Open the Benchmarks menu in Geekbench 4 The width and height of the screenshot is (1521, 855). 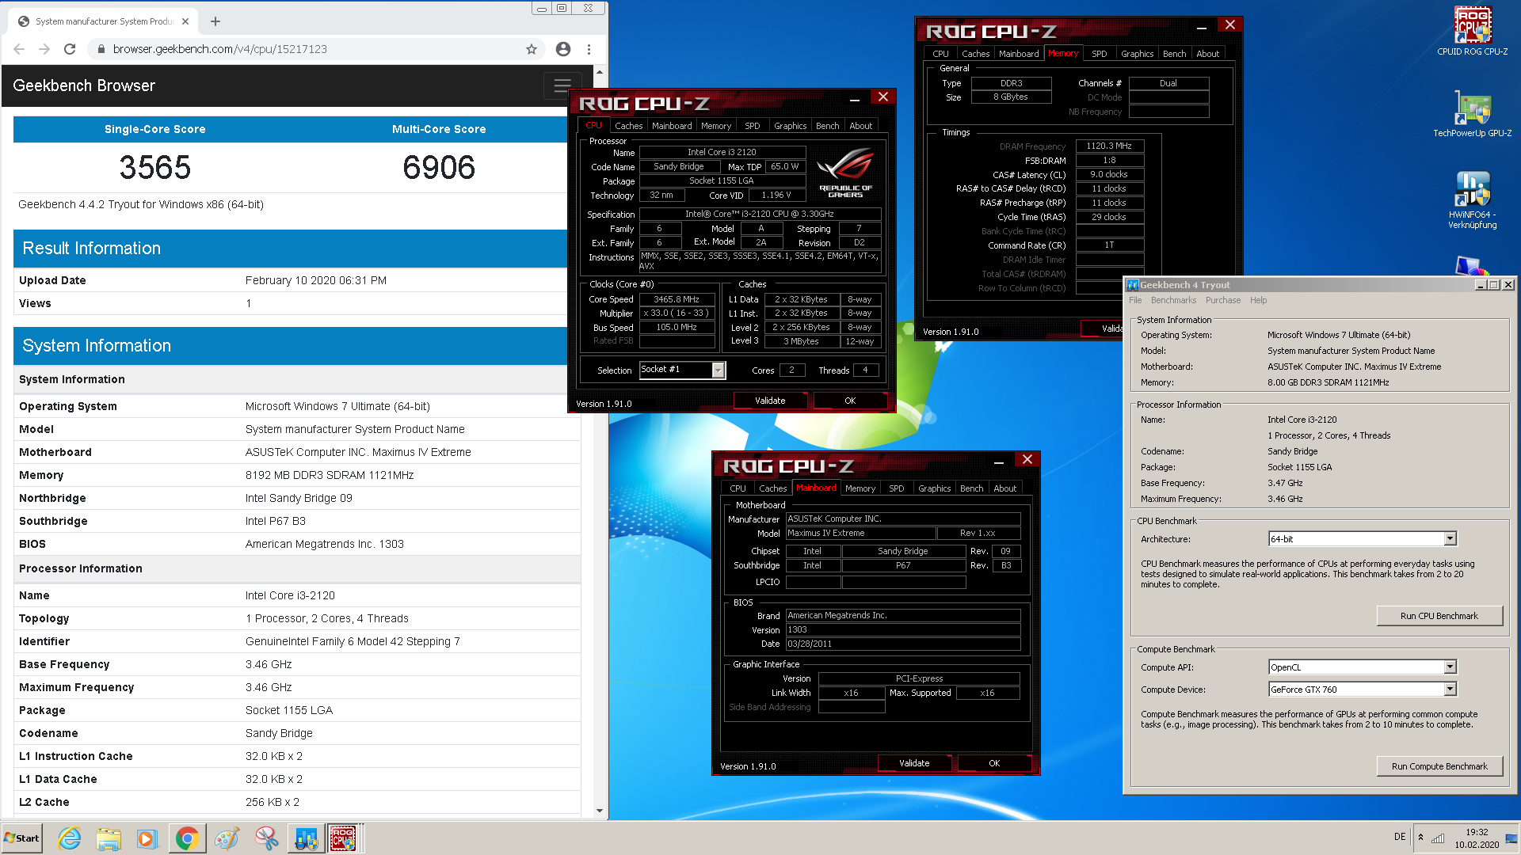click(x=1173, y=300)
